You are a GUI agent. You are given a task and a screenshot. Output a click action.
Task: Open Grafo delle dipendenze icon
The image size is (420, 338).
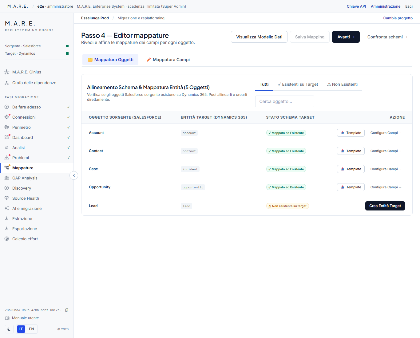coord(6,83)
